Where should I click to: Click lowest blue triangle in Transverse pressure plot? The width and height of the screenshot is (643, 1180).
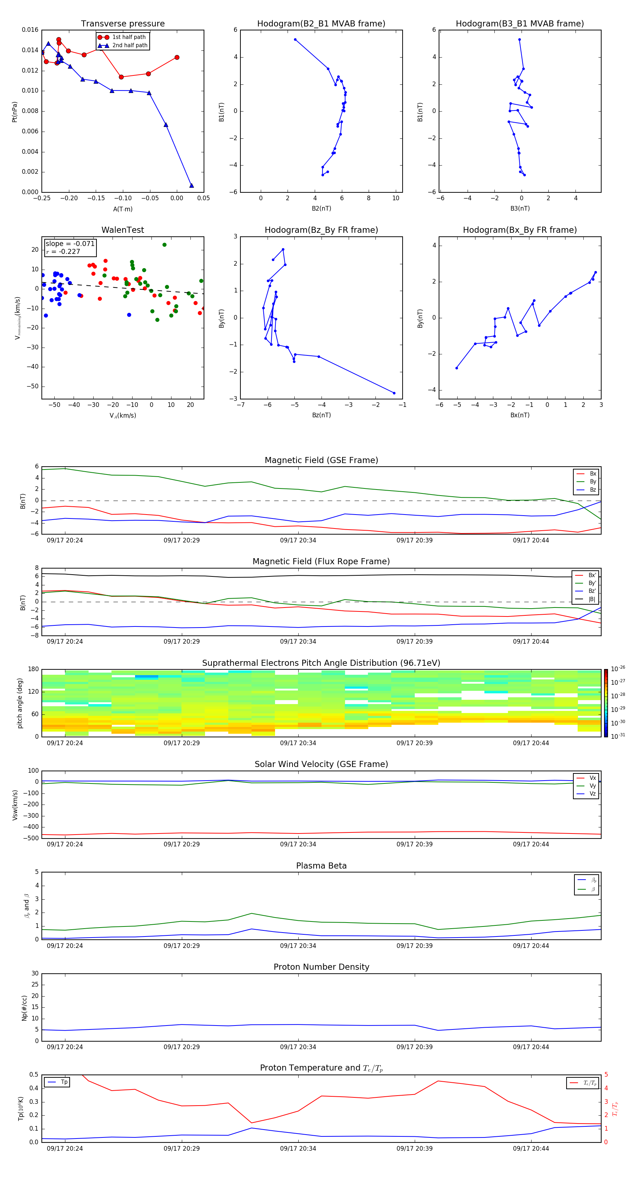pos(191,186)
